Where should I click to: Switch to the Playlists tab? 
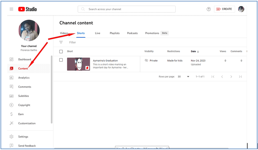(x=115, y=33)
